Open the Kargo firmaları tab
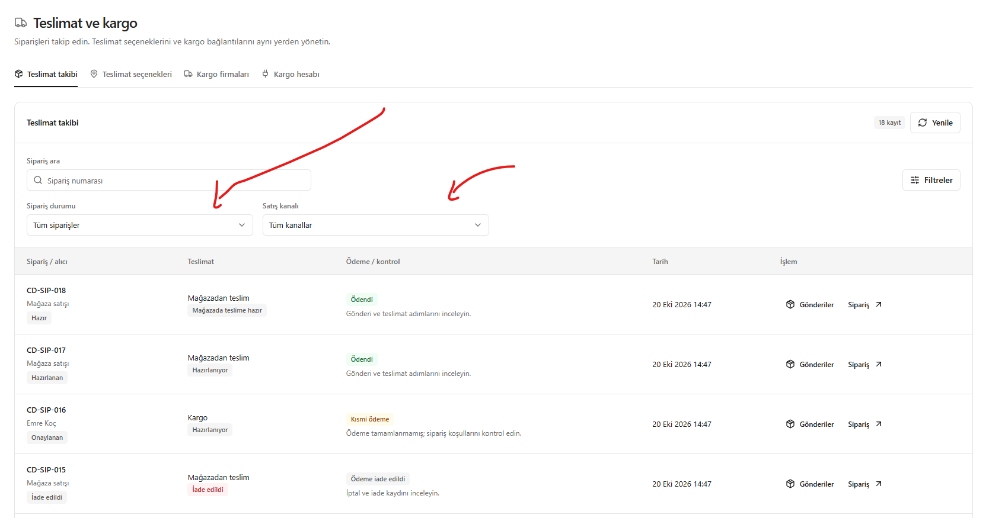Viewport: 986px width, 518px height. click(216, 74)
